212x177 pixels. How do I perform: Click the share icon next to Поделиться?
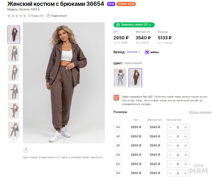[x=48, y=16]
